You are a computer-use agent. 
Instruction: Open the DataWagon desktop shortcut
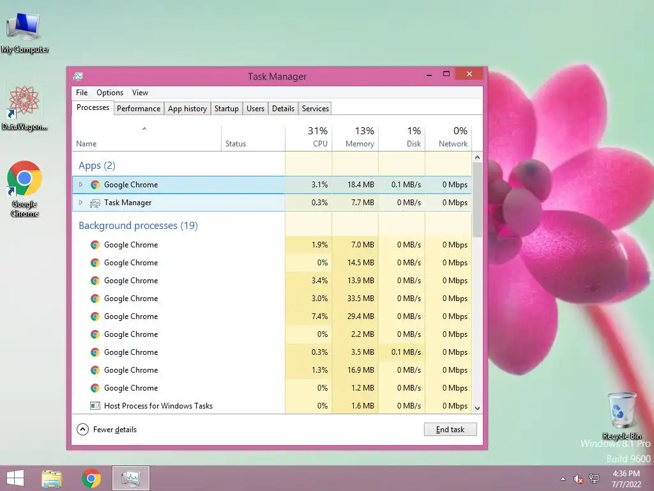click(24, 108)
